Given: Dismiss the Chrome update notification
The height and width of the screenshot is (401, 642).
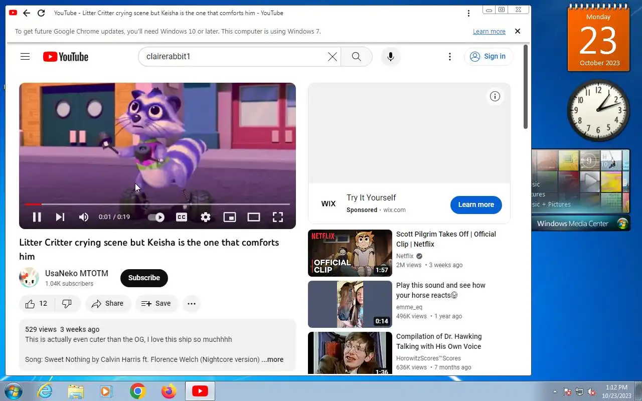Looking at the screenshot, I should tap(518, 31).
